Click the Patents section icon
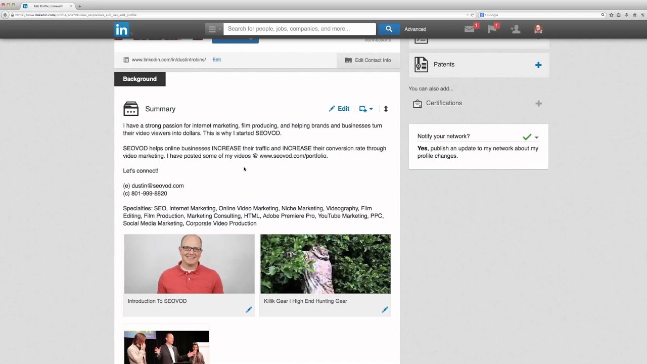This screenshot has height=364, width=647. tap(421, 64)
